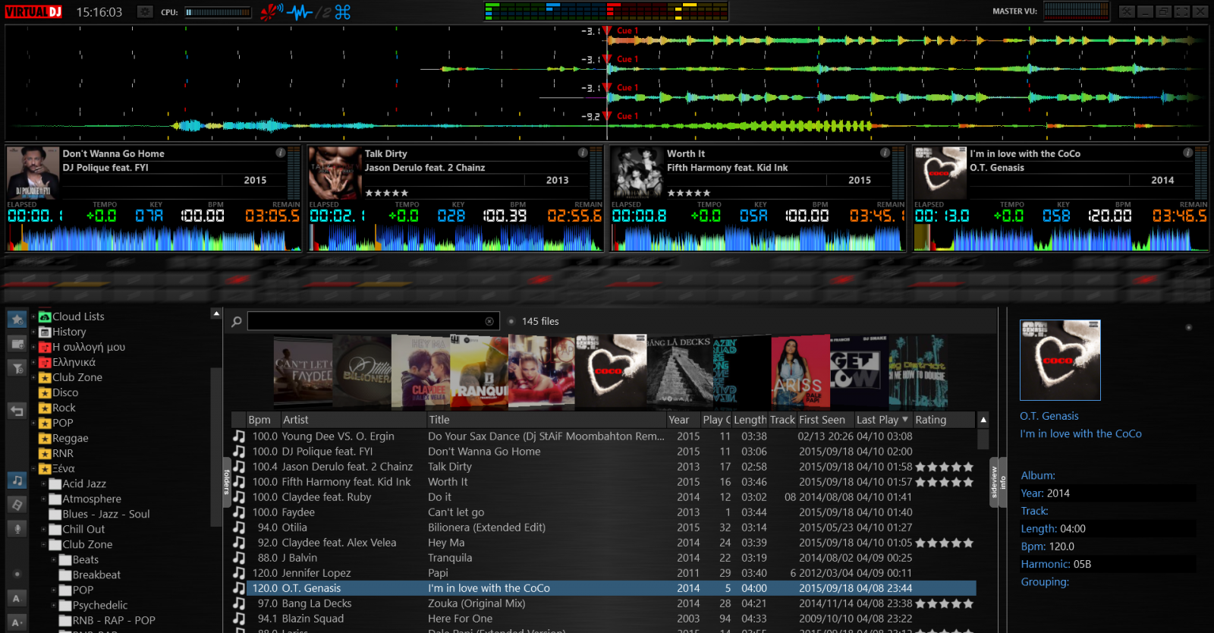The width and height of the screenshot is (1214, 633).
Task: Seek in Don't Wanna Go Home waveform overview
Action: tap(154, 238)
